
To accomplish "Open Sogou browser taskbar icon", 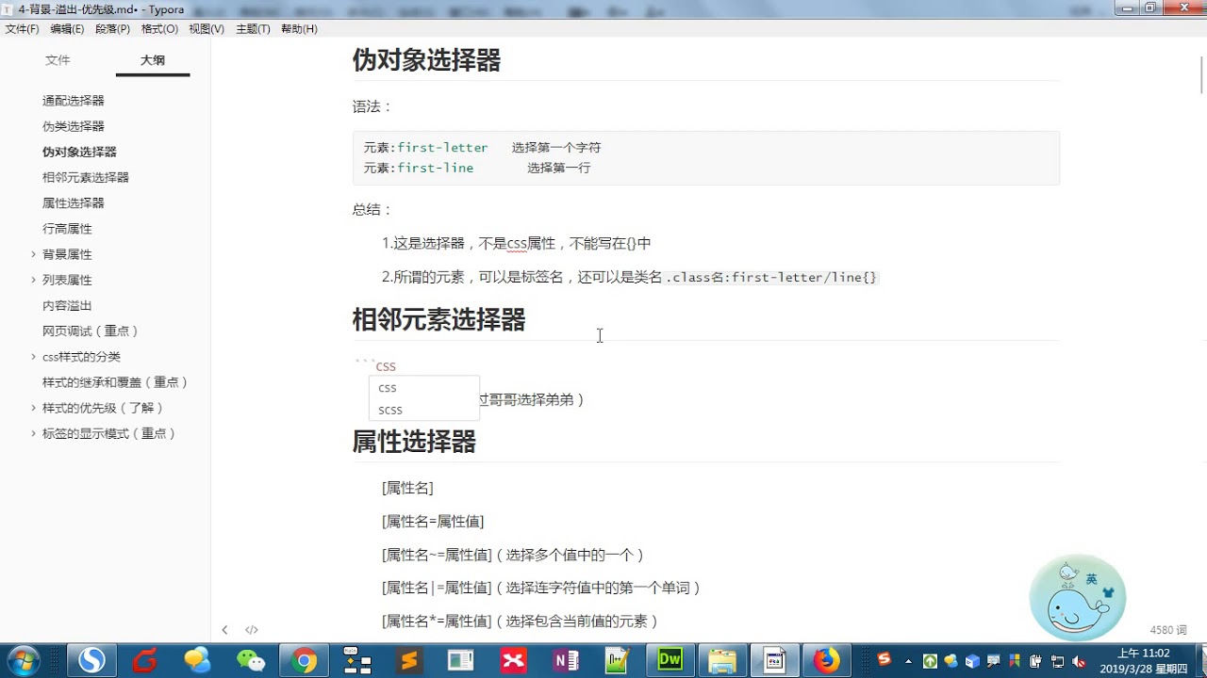I will click(x=91, y=660).
